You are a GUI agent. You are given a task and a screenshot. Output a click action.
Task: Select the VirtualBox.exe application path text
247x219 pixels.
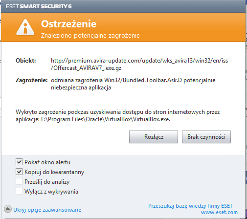point(106,119)
